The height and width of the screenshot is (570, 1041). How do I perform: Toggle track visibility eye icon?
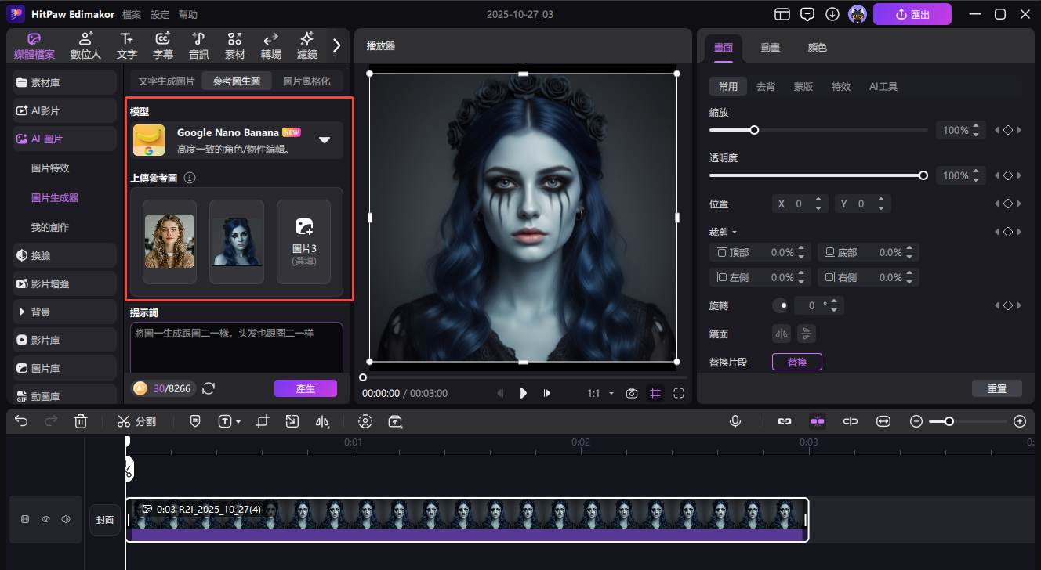point(45,519)
